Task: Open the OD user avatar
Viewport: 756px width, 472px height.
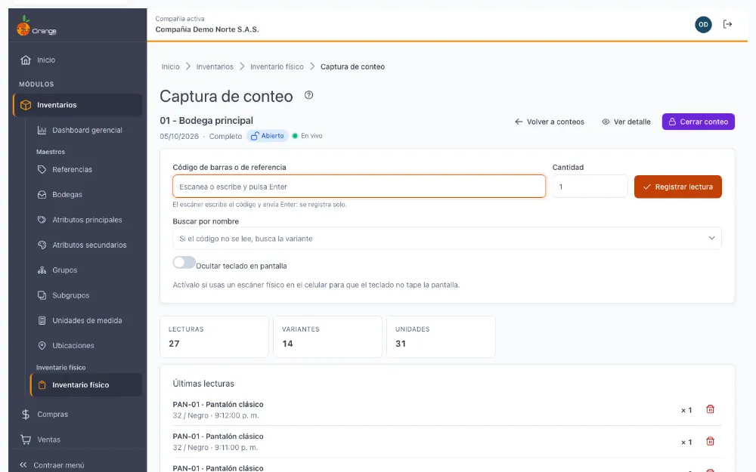Action: click(703, 25)
